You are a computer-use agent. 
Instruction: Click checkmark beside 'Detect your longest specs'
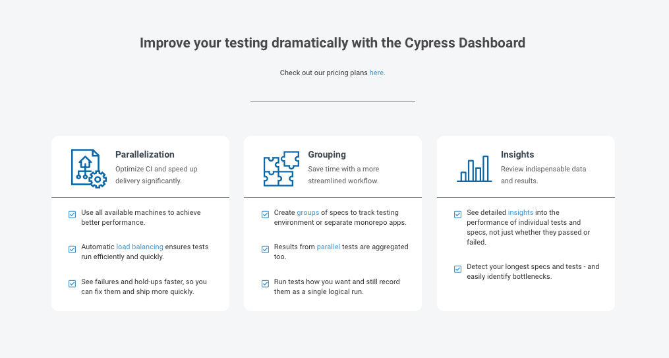(457, 269)
